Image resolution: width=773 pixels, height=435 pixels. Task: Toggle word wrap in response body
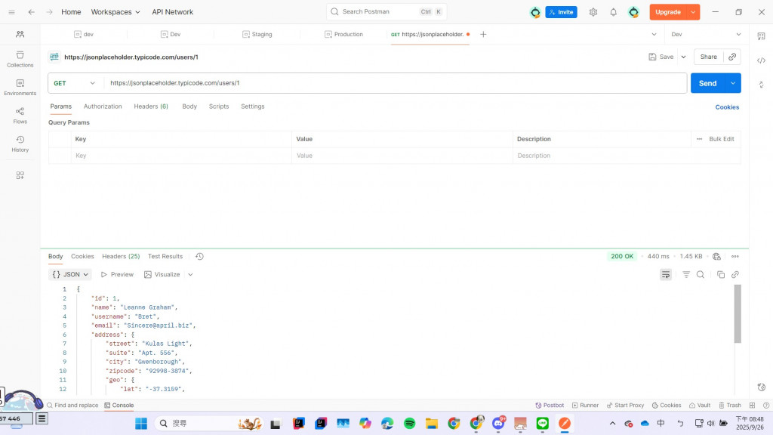pos(666,275)
